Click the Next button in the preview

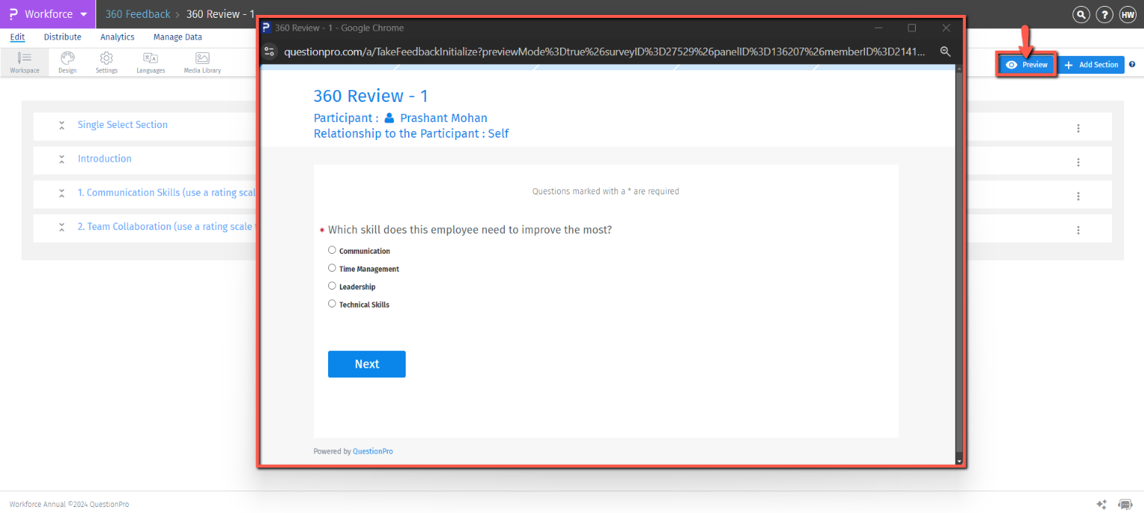pos(366,364)
